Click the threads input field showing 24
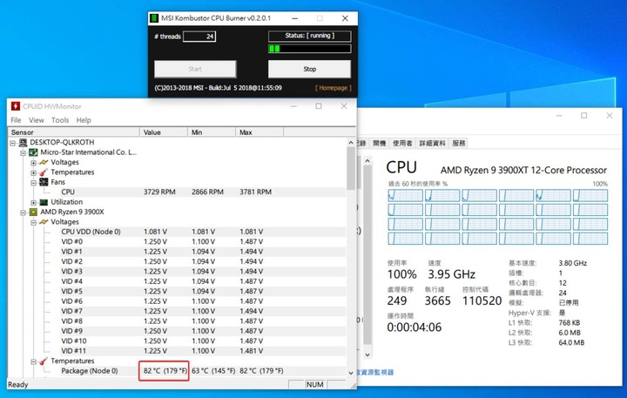 click(199, 37)
